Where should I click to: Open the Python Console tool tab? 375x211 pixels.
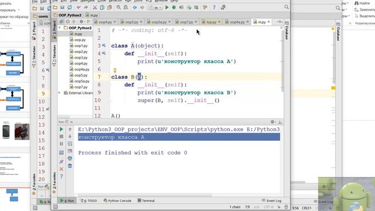click(x=117, y=200)
